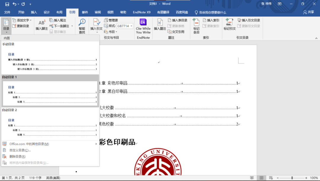Open Customize Quick Access Toolbar dropdown
Screen dimensions: 320x181
31,4
